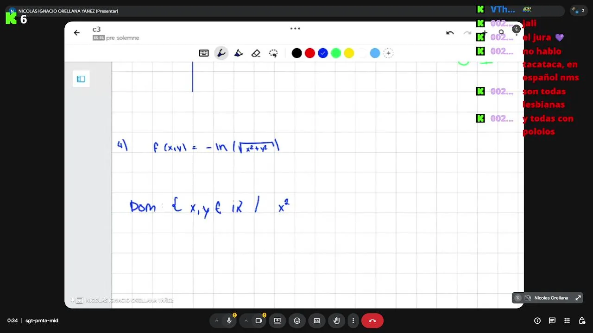Click the meeting code sgt-pmta-mid

(x=42, y=321)
